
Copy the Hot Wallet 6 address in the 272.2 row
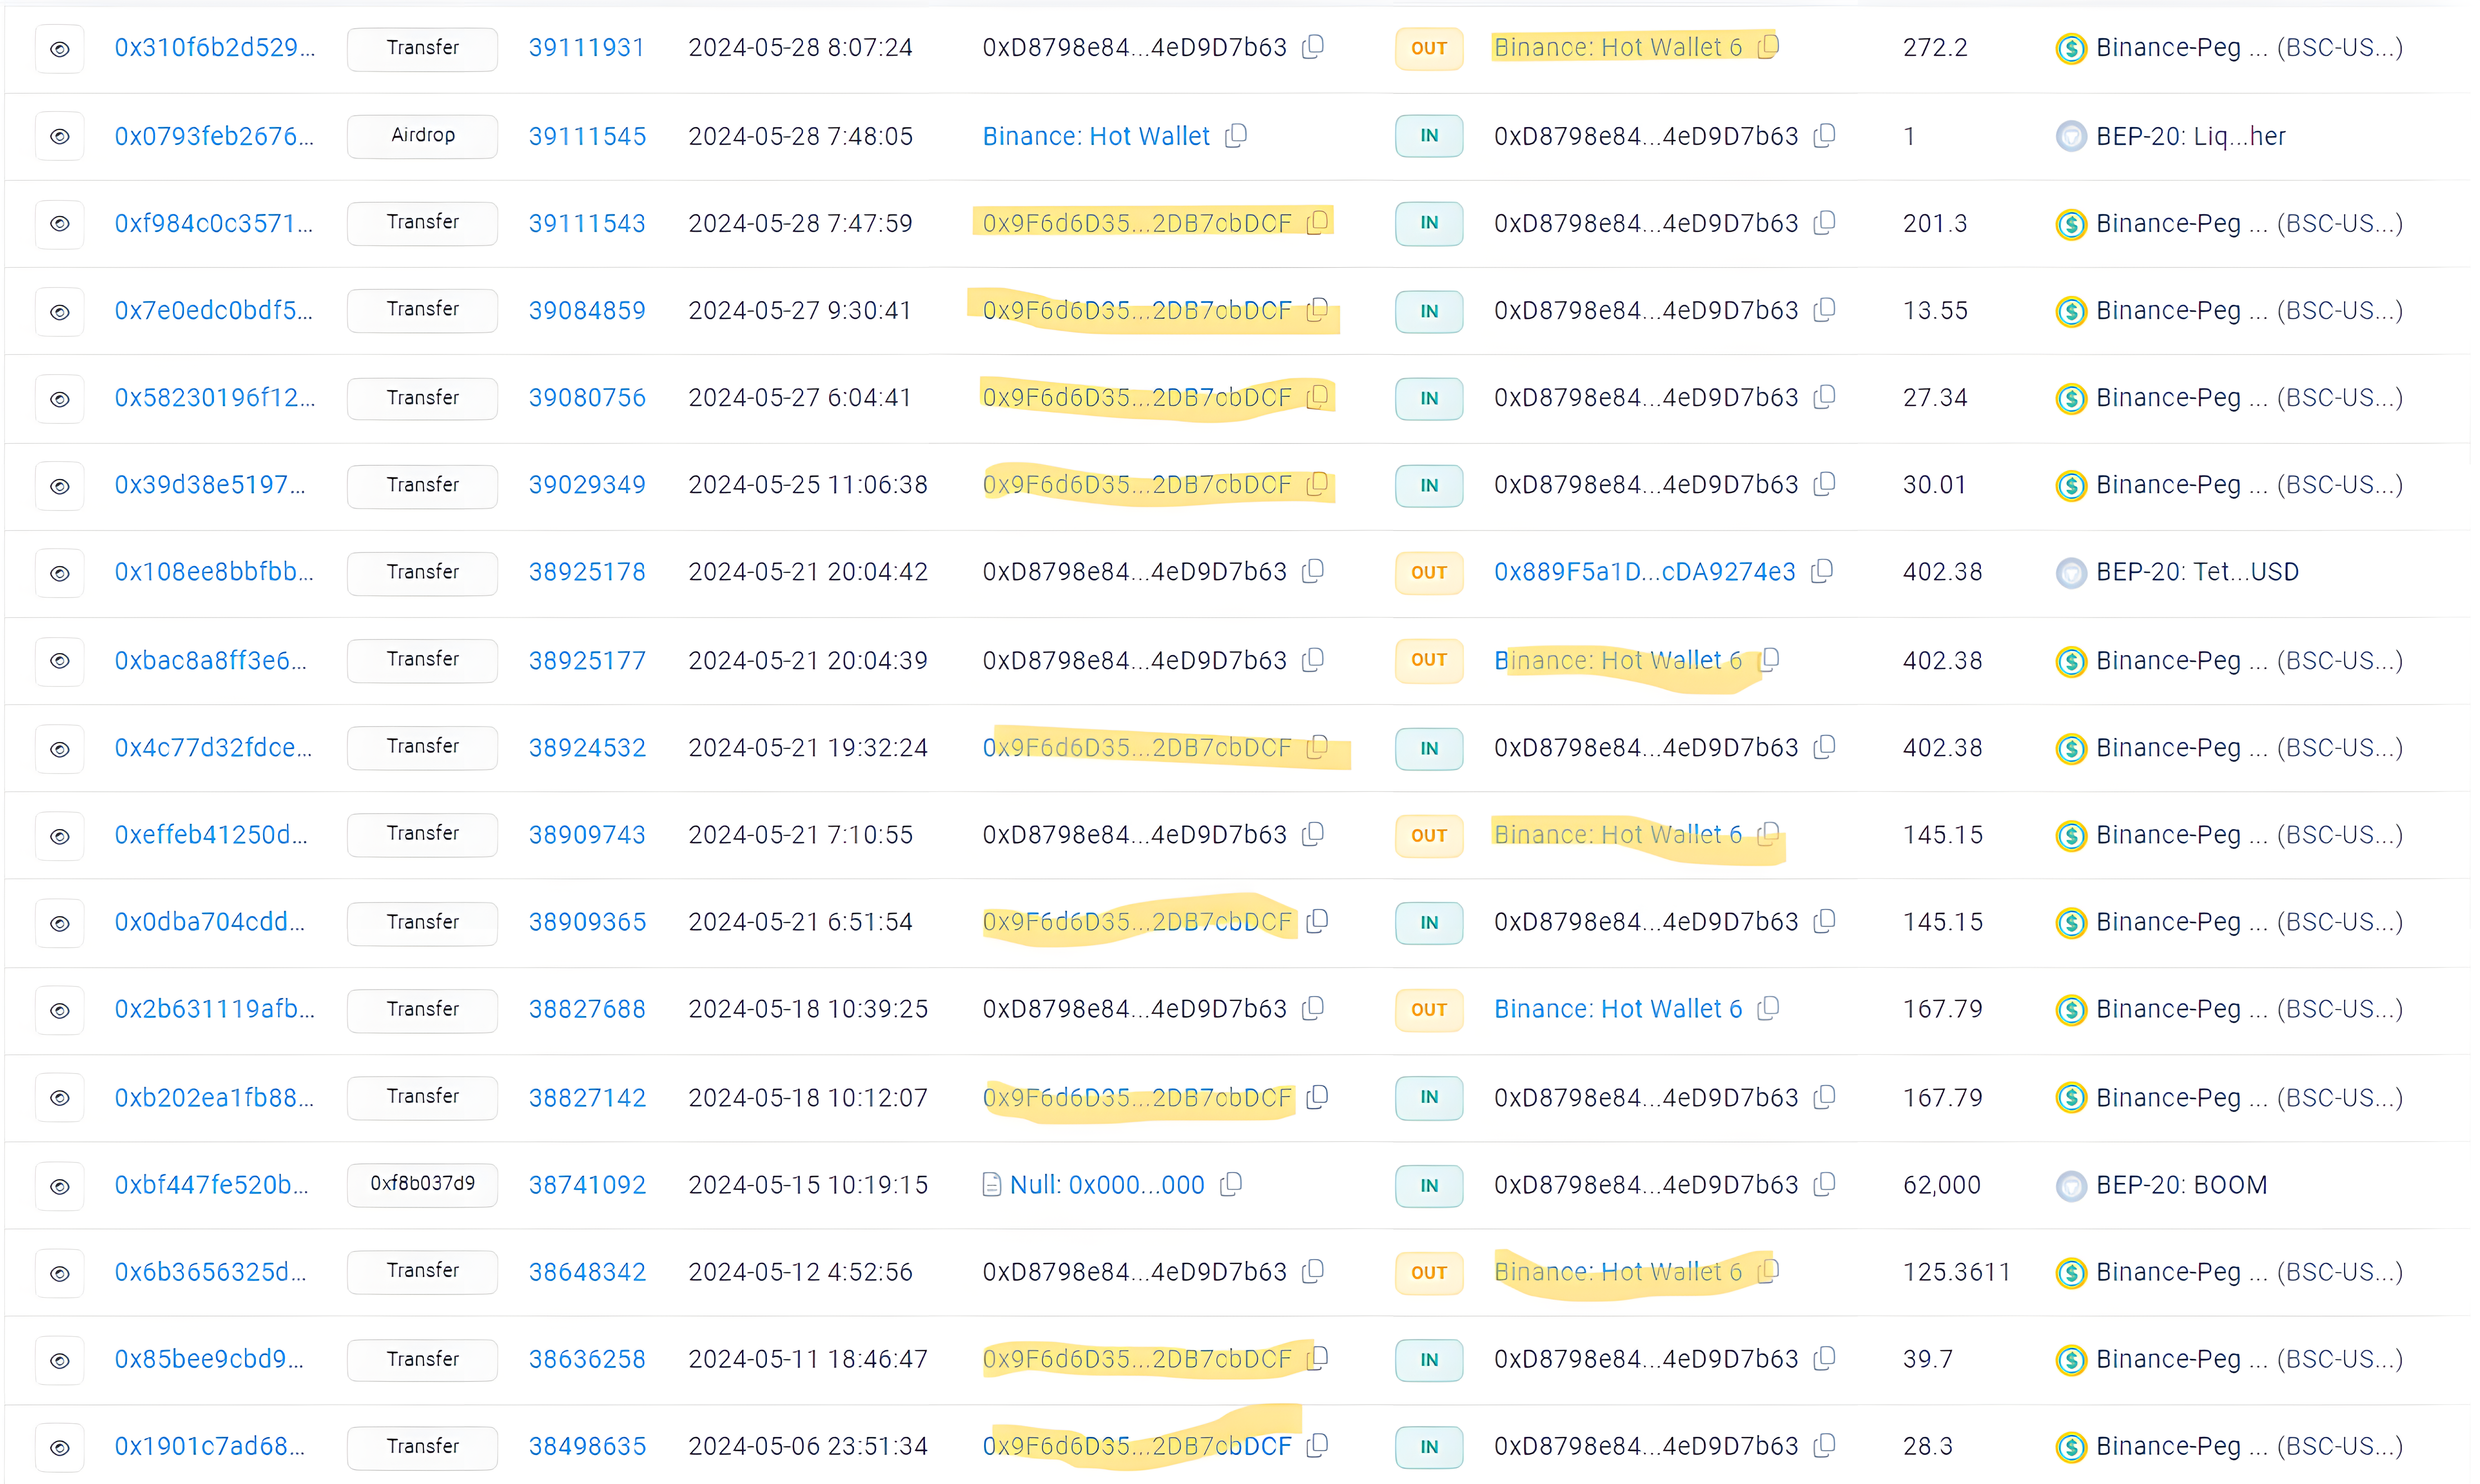[1768, 46]
